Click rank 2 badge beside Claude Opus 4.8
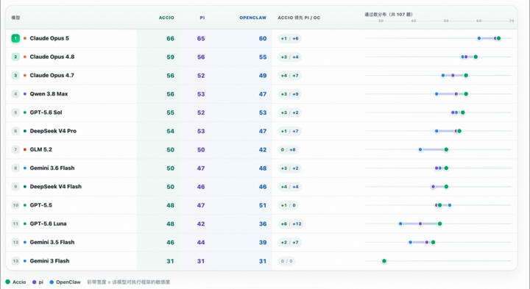Image resolution: width=530 pixels, height=289 pixels. point(15,57)
